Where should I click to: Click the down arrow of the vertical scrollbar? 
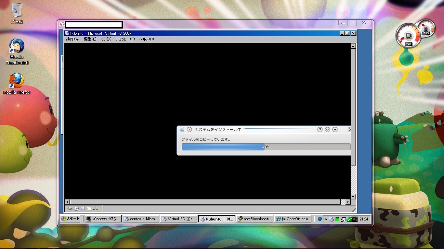tap(353, 197)
